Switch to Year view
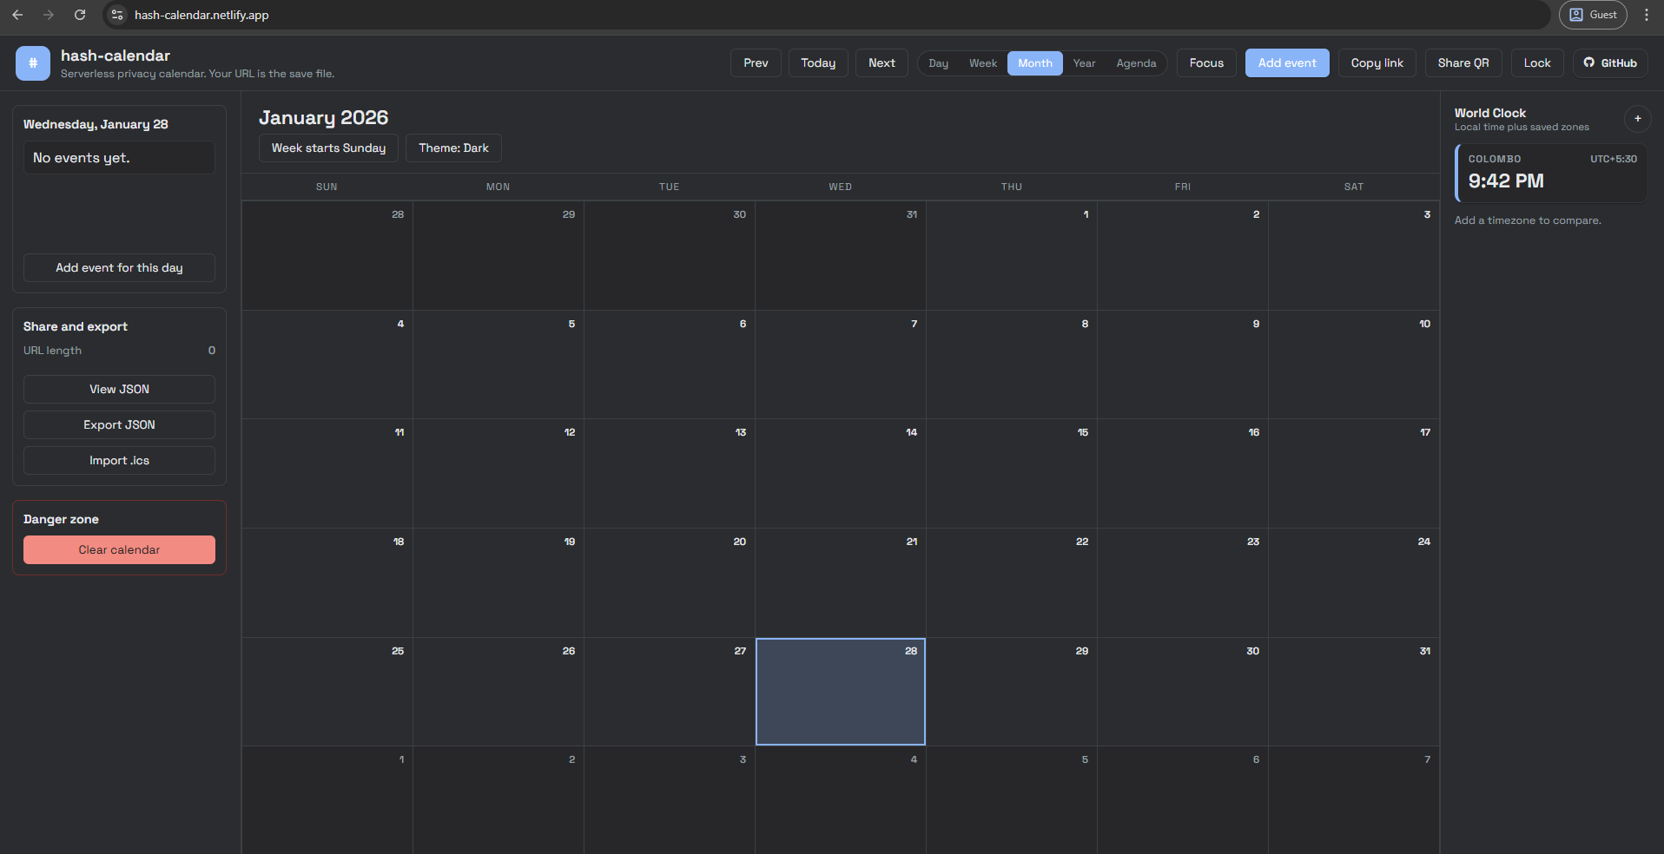This screenshot has height=854, width=1664. pos(1084,63)
